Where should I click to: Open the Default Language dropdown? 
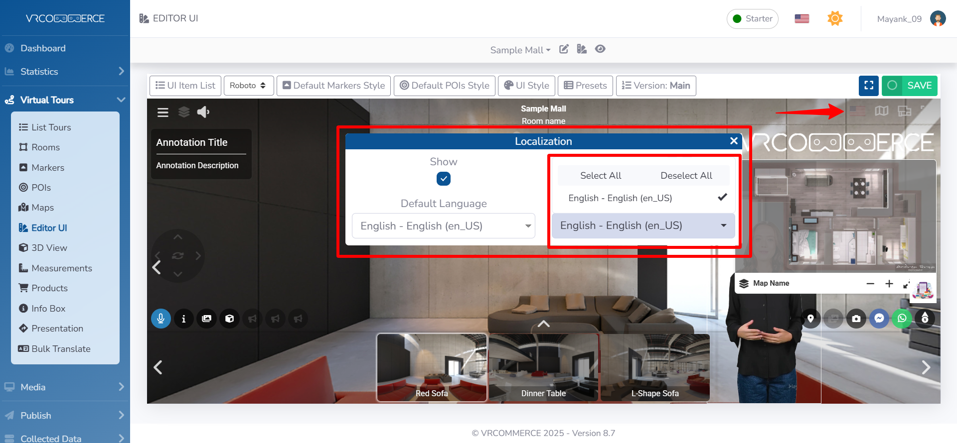tap(443, 226)
